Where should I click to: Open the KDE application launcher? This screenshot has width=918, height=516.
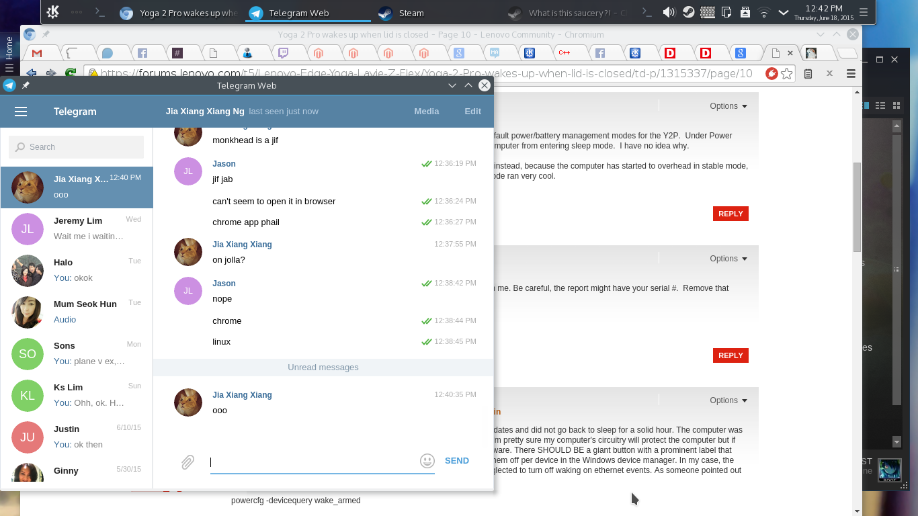coord(53,12)
